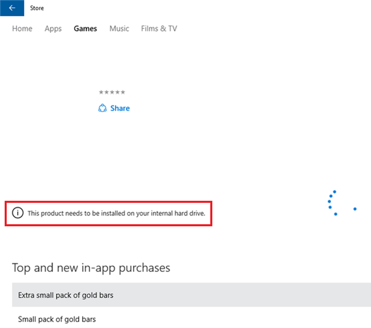Click the Share link
Screen dimensions: 371x328
pos(120,108)
